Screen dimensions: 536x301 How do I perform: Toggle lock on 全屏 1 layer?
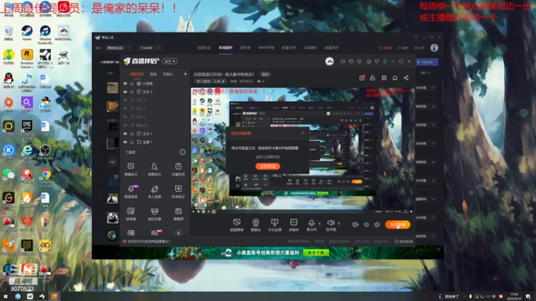coord(131,142)
